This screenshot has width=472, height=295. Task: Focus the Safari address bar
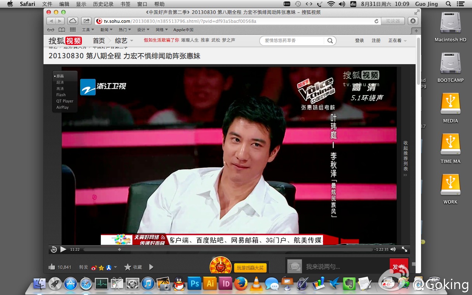click(x=237, y=21)
